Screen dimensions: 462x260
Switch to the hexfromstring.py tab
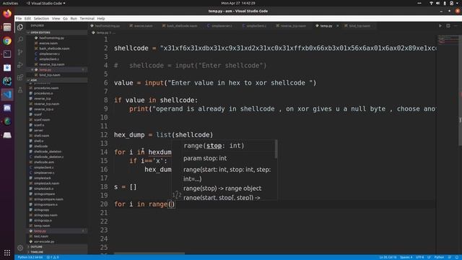pyautogui.click(x=108, y=26)
